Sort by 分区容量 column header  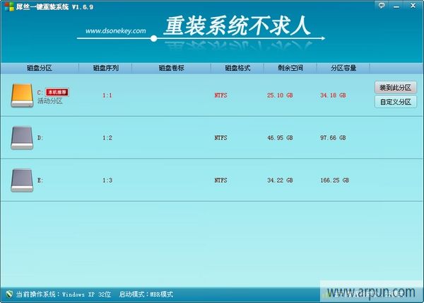point(343,69)
